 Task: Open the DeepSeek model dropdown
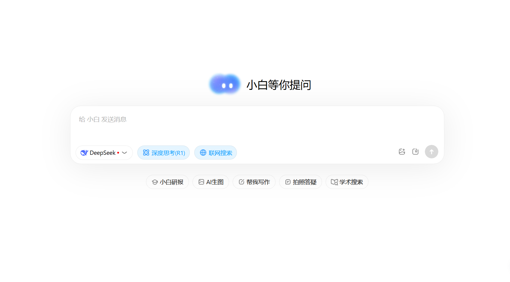click(x=124, y=153)
